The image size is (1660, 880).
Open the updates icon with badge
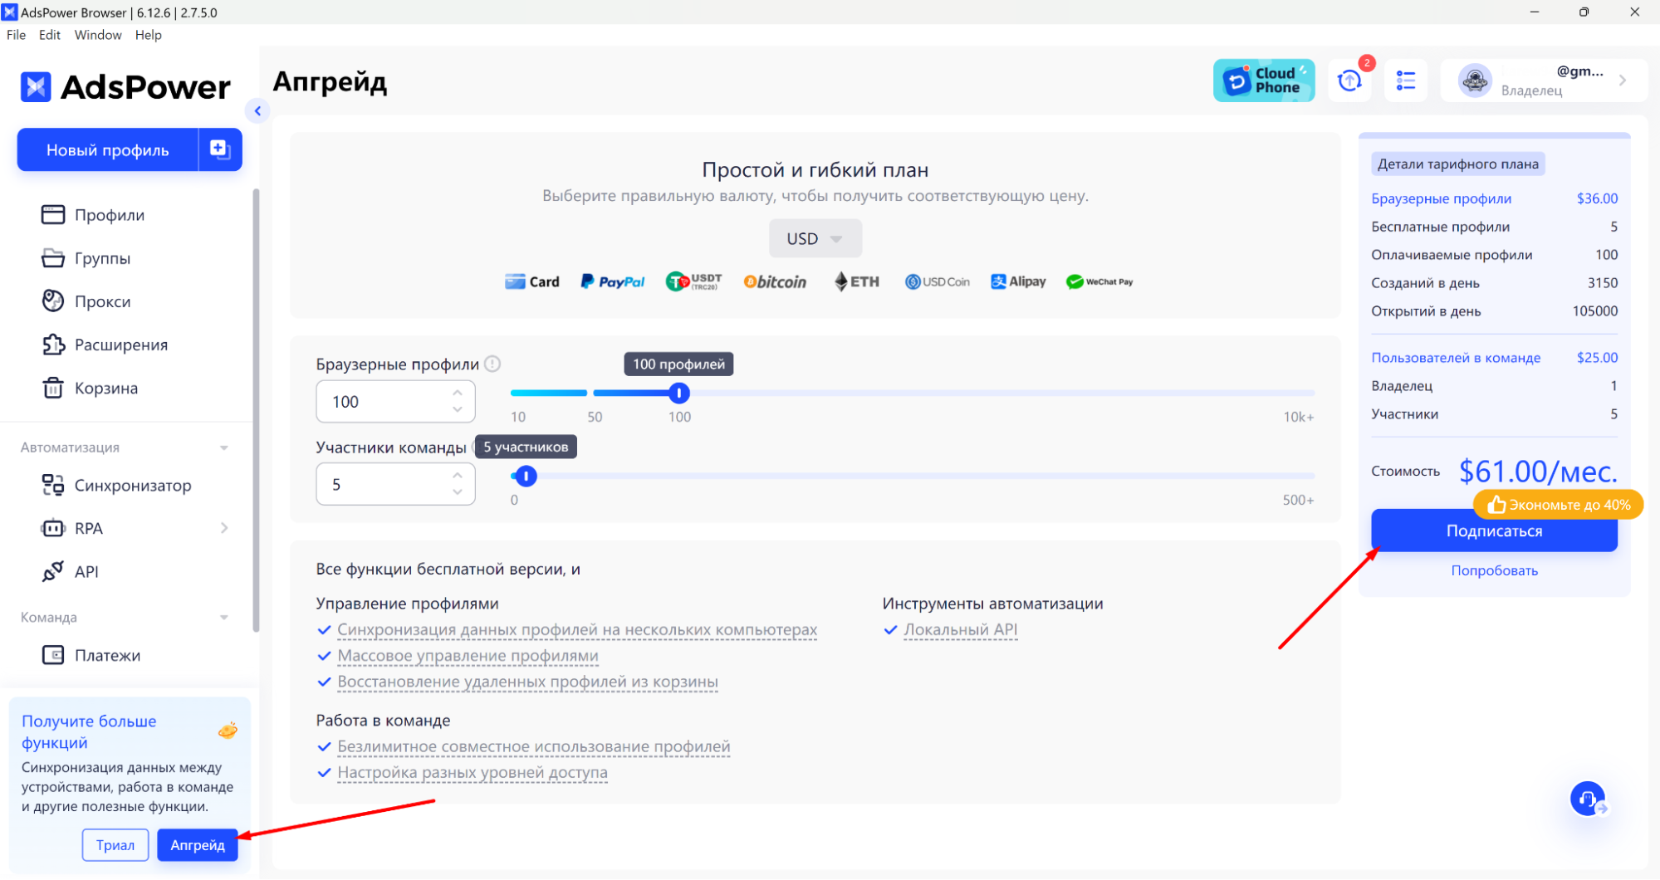coord(1350,81)
